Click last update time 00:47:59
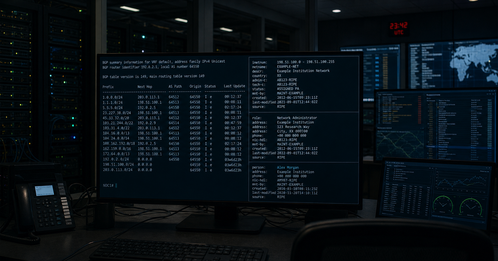Screen dimensions: 498x261 coord(233,123)
